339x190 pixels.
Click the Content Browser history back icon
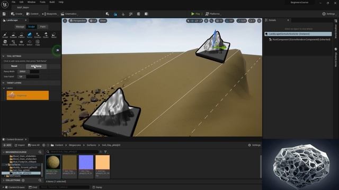43,145
